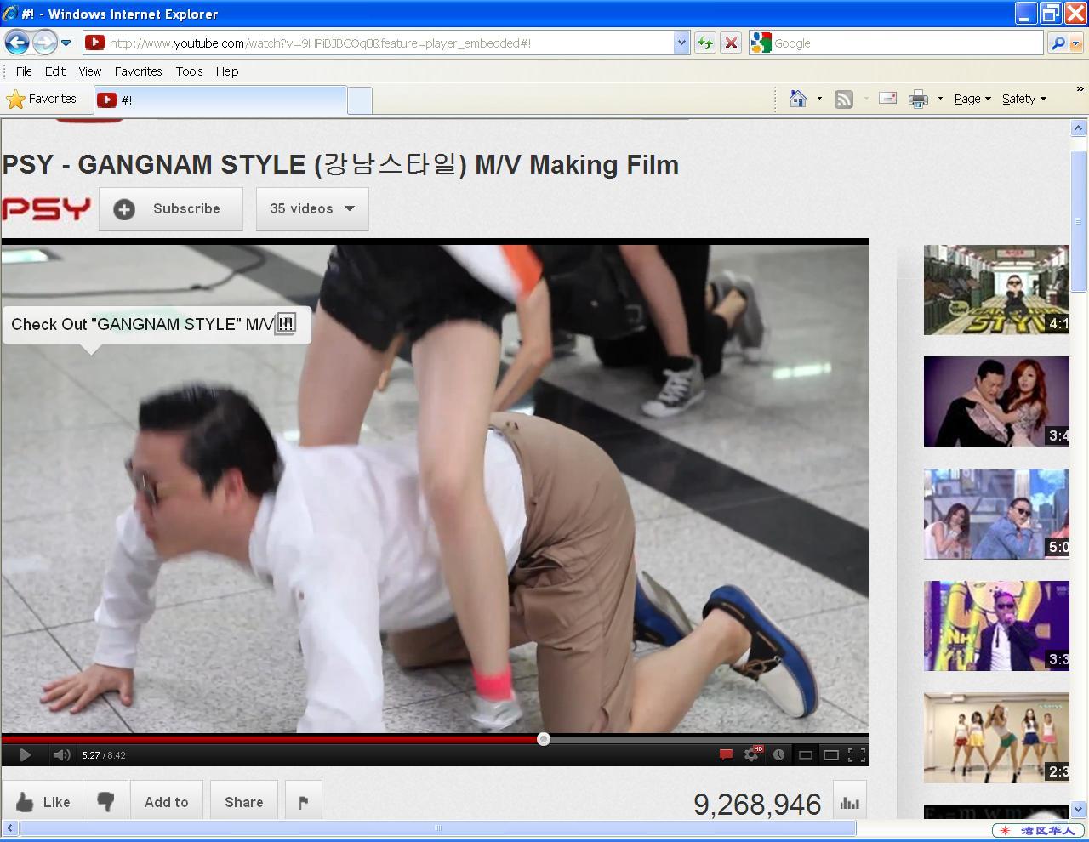Click the video progress bar scrubber
Screen dimensions: 1089x842
544,739
